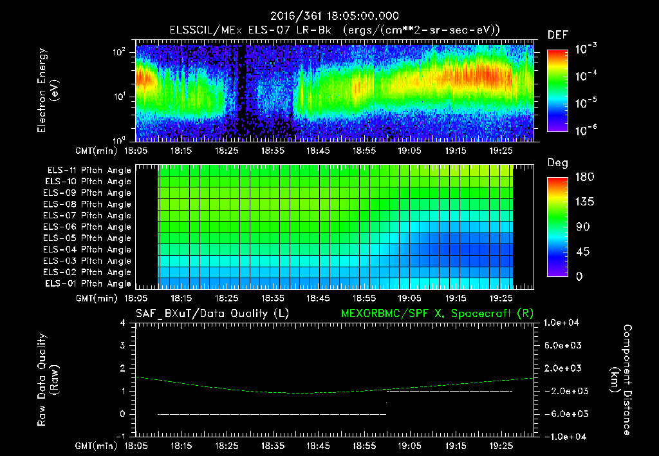
Task: Choose the ELS-05 Pitch Angle row label
Action: [x=87, y=238]
